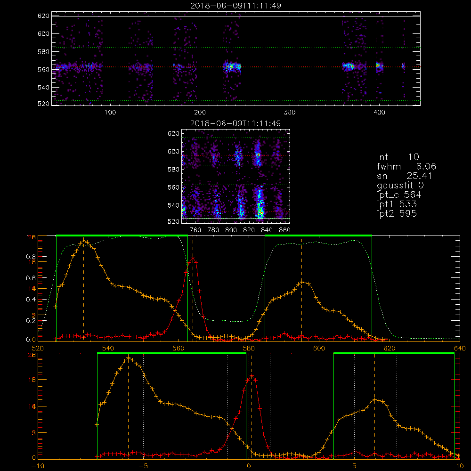Click the 540 label on the top spectrogram y-axis
This screenshot has width=471, height=471.
(x=43, y=88)
